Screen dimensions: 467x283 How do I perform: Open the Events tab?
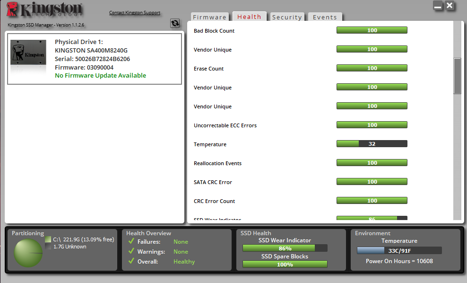(325, 17)
